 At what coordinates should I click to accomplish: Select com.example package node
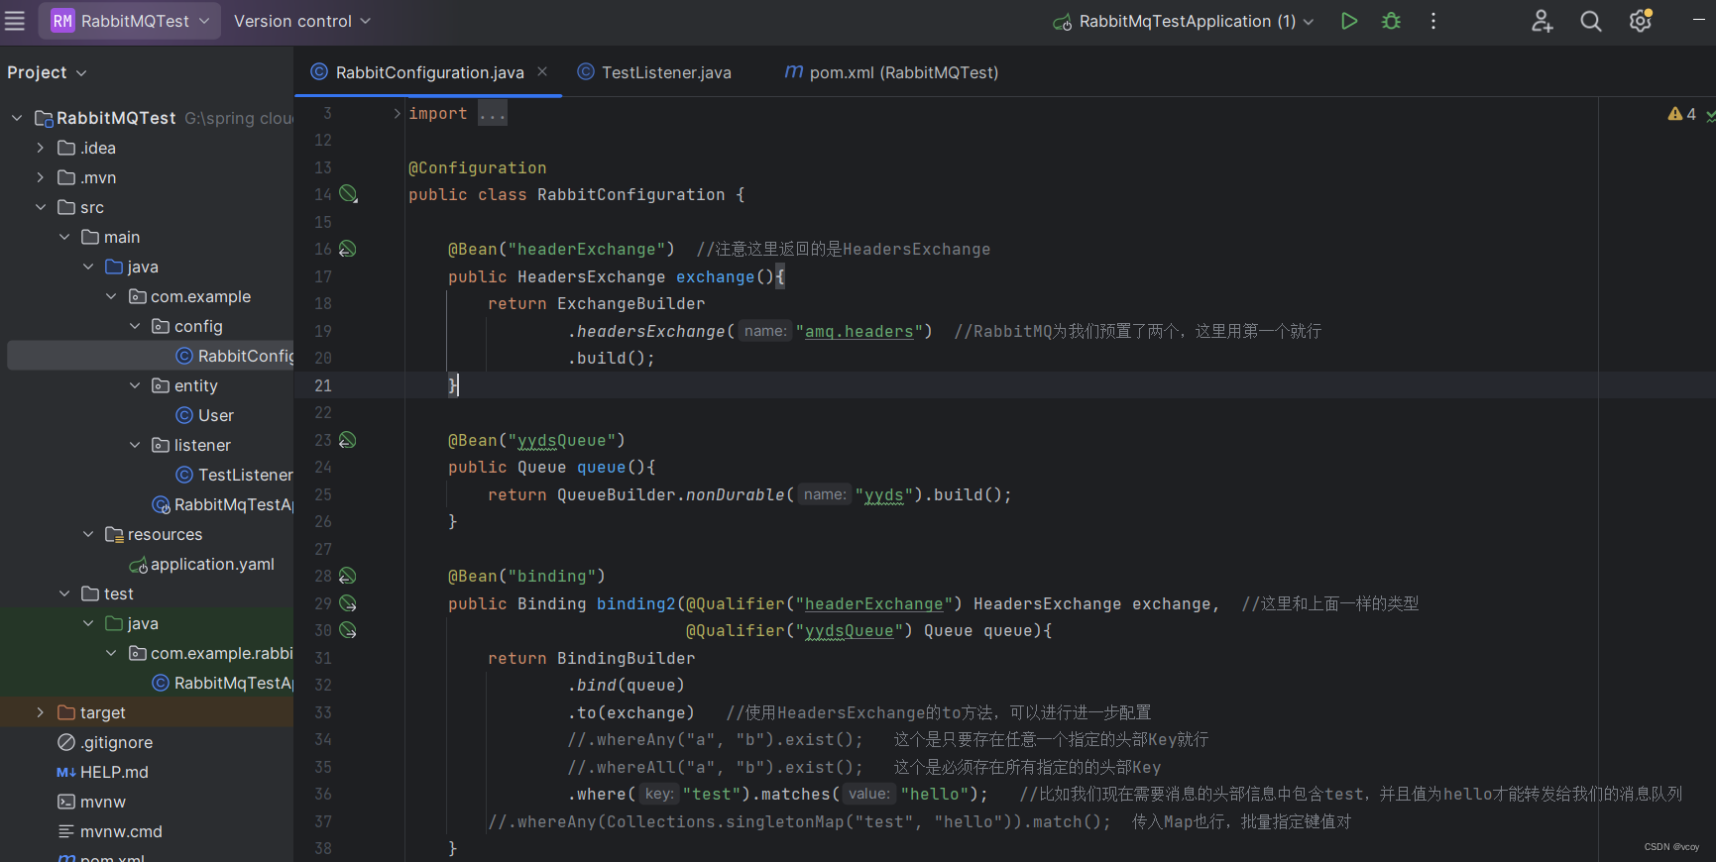(x=190, y=296)
